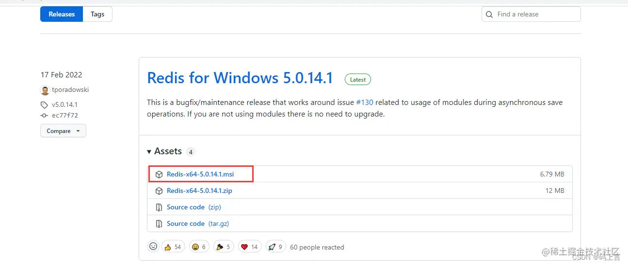Download Source code (tar.gz)
628x265 pixels.
tap(198, 223)
